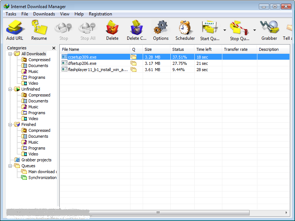
Task: Select Documents under Unfinished
Action: [38, 101]
